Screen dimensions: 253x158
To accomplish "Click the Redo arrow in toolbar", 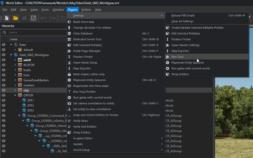I will tap(53, 18).
